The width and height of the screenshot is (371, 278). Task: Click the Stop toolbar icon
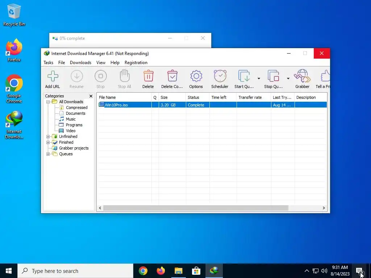pos(101,76)
